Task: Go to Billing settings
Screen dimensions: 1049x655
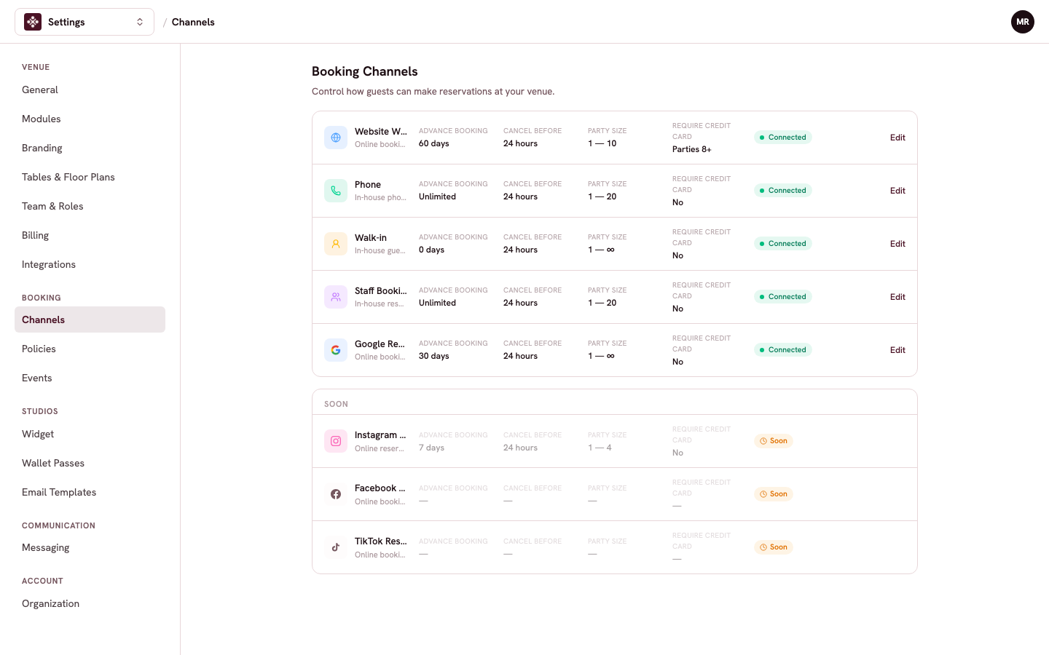Action: [90, 235]
